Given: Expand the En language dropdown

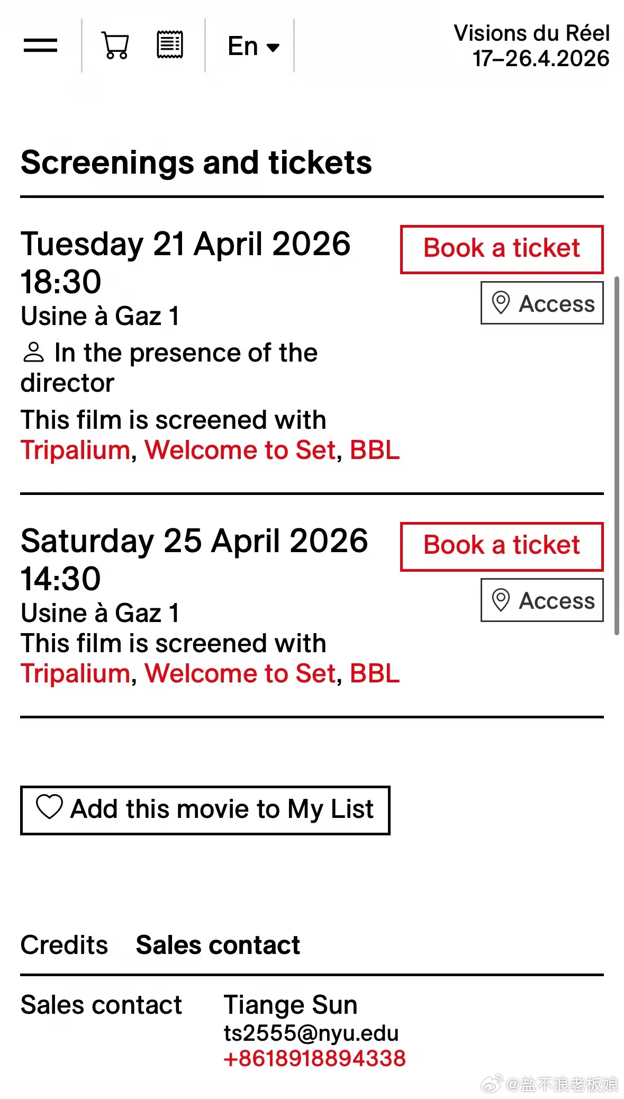Looking at the screenshot, I should point(253,47).
